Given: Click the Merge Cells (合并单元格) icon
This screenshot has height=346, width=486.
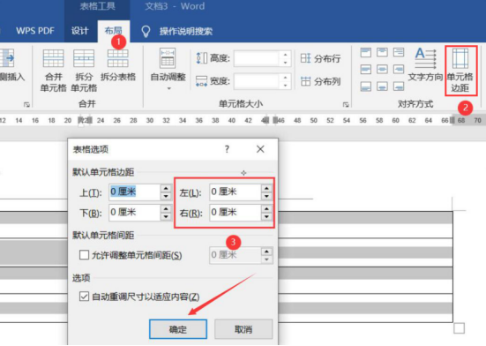Looking at the screenshot, I should click(53, 58).
